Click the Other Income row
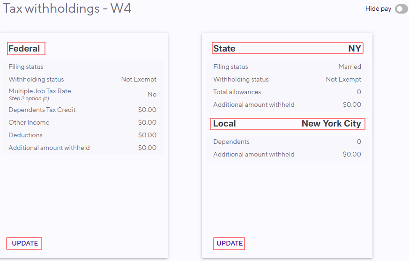 [82, 122]
